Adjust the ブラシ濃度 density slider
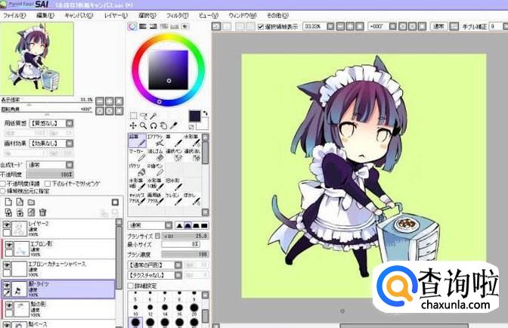 pyautogui.click(x=185, y=255)
